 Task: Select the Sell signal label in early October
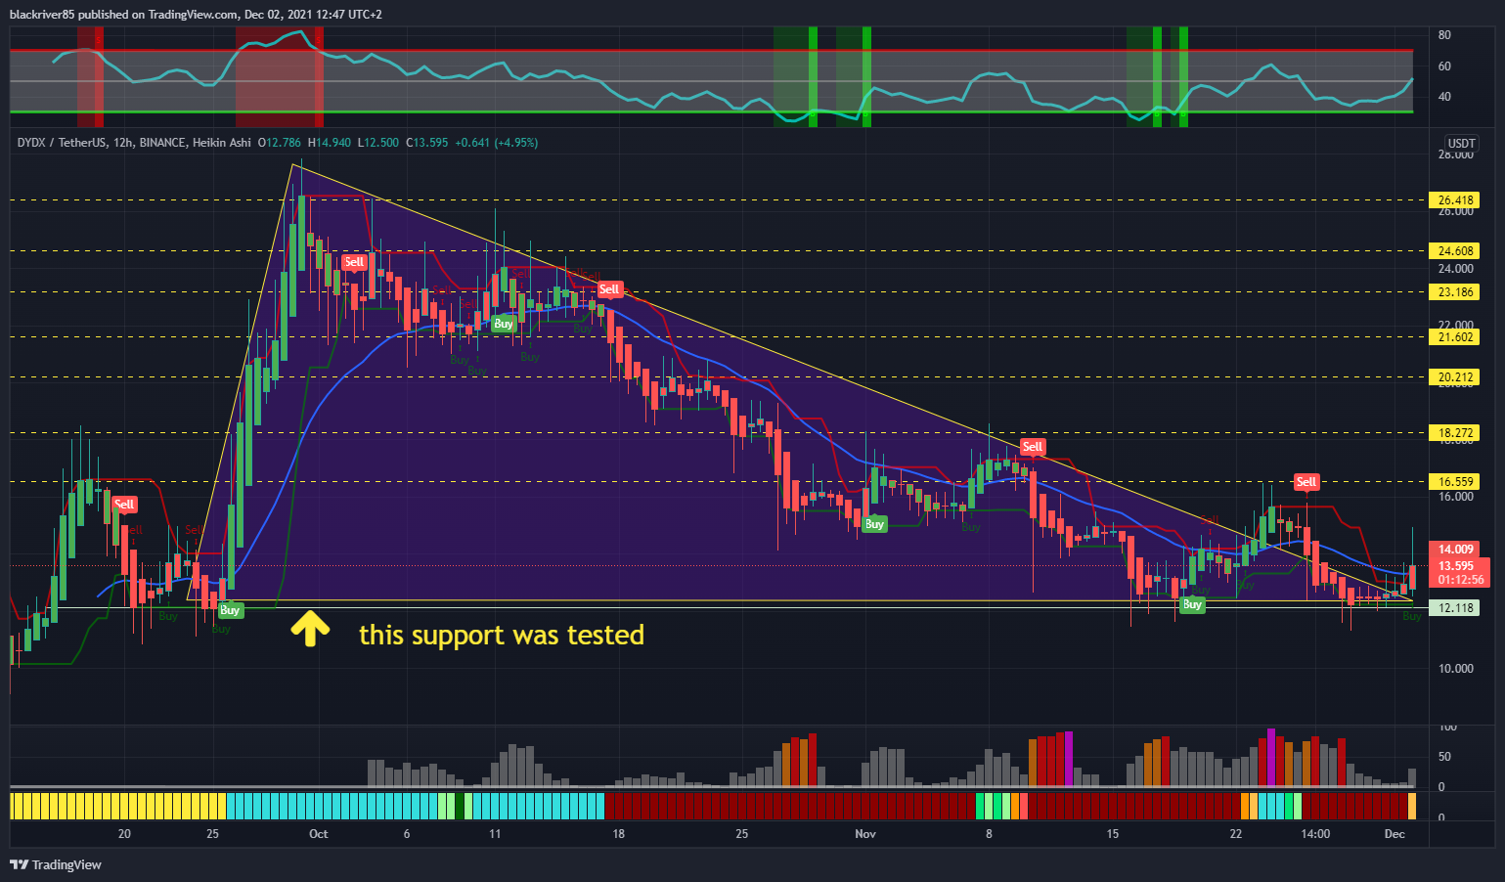point(354,262)
